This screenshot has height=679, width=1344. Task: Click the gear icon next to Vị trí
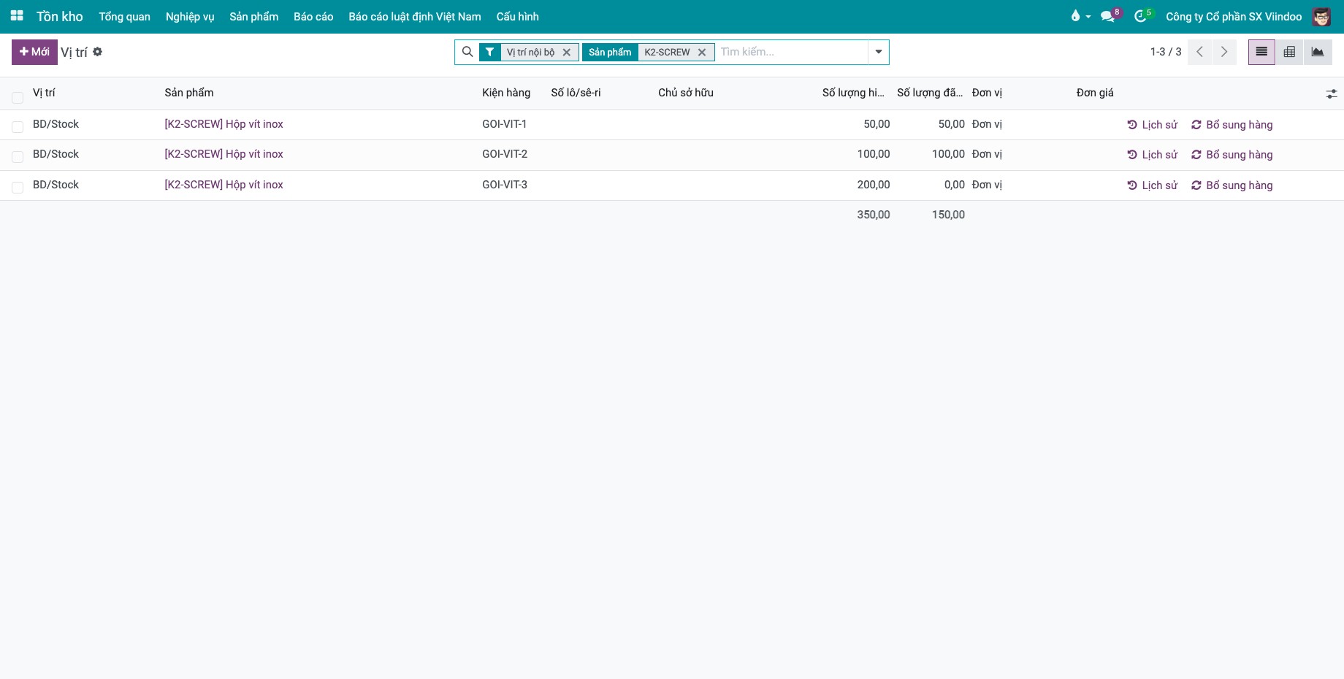(98, 52)
